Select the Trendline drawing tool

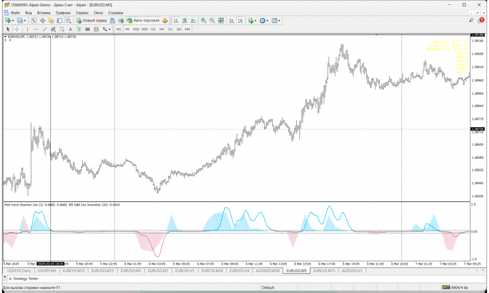pyautogui.click(x=44, y=29)
